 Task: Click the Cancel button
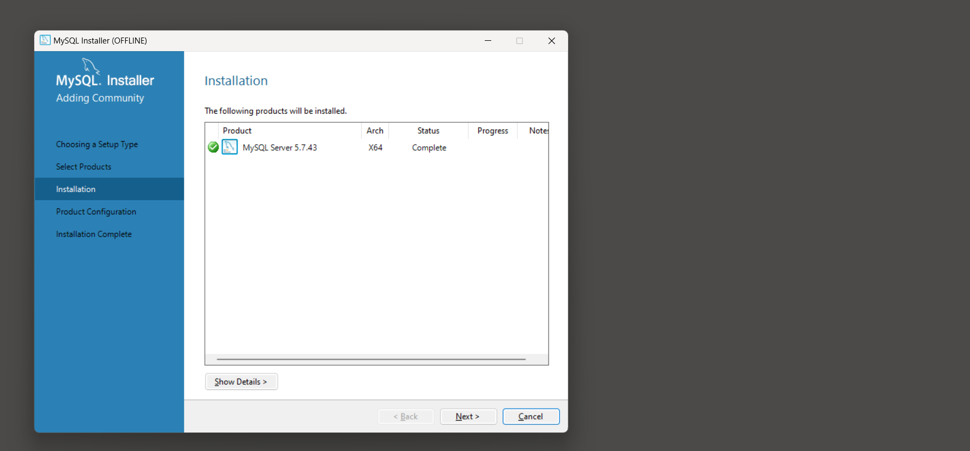(x=531, y=416)
